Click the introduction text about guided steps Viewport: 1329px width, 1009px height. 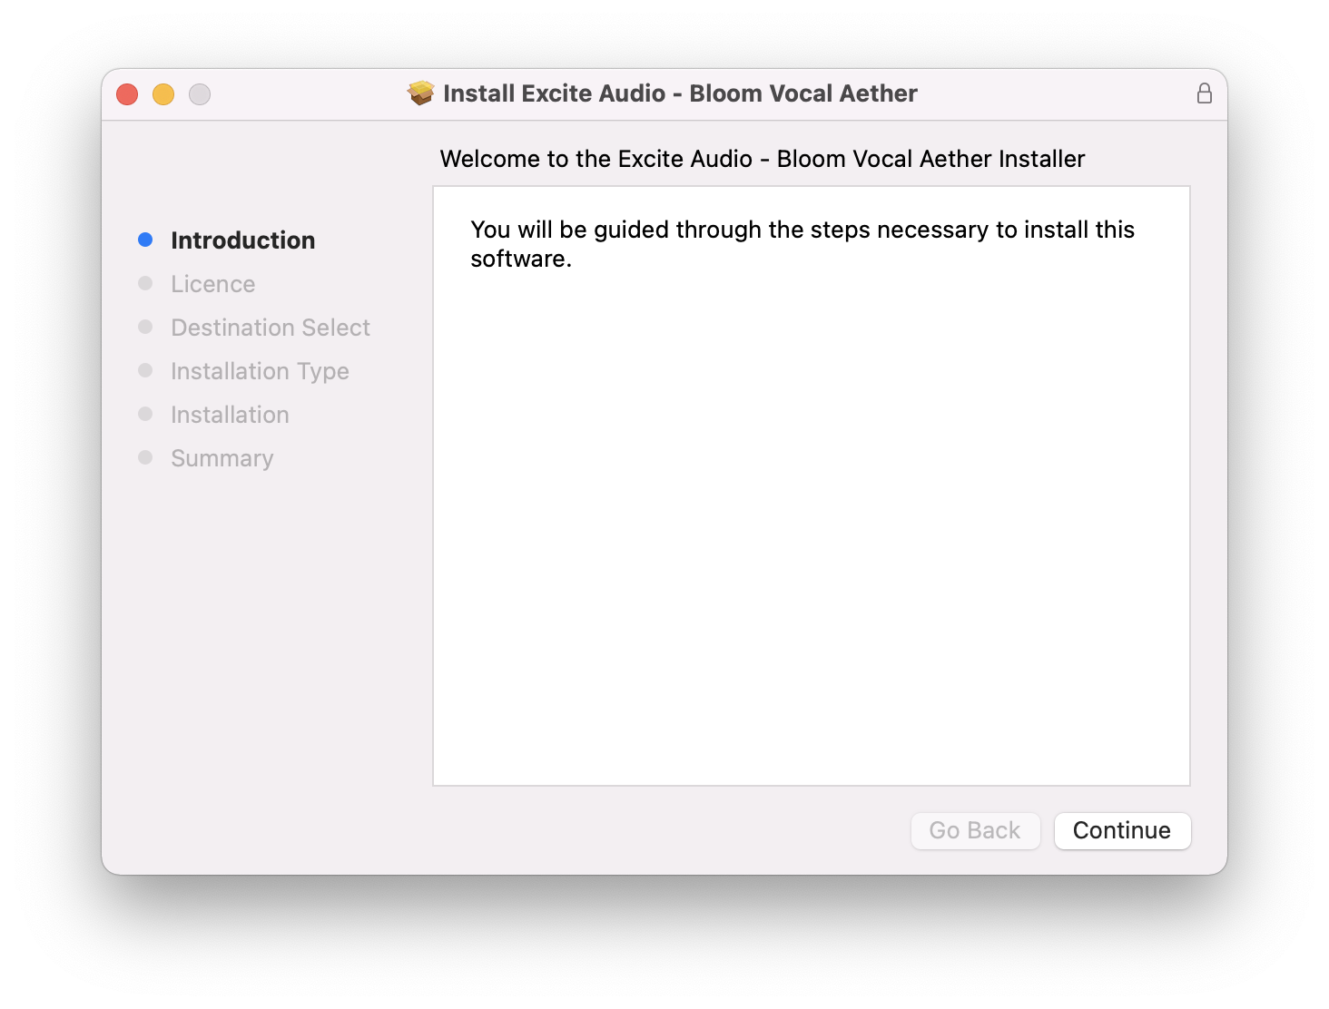(x=802, y=243)
